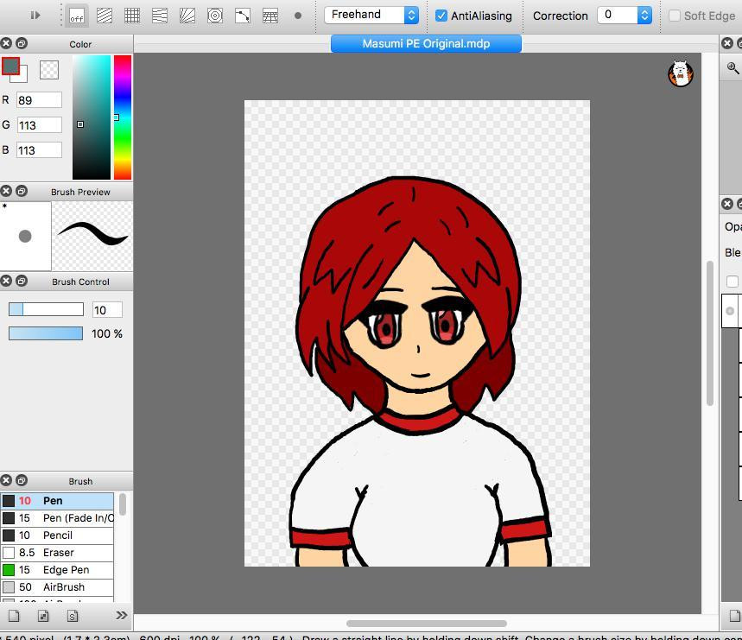Image resolution: width=742 pixels, height=640 pixels.
Task: Expand more brush options chevron
Action: pos(121,615)
